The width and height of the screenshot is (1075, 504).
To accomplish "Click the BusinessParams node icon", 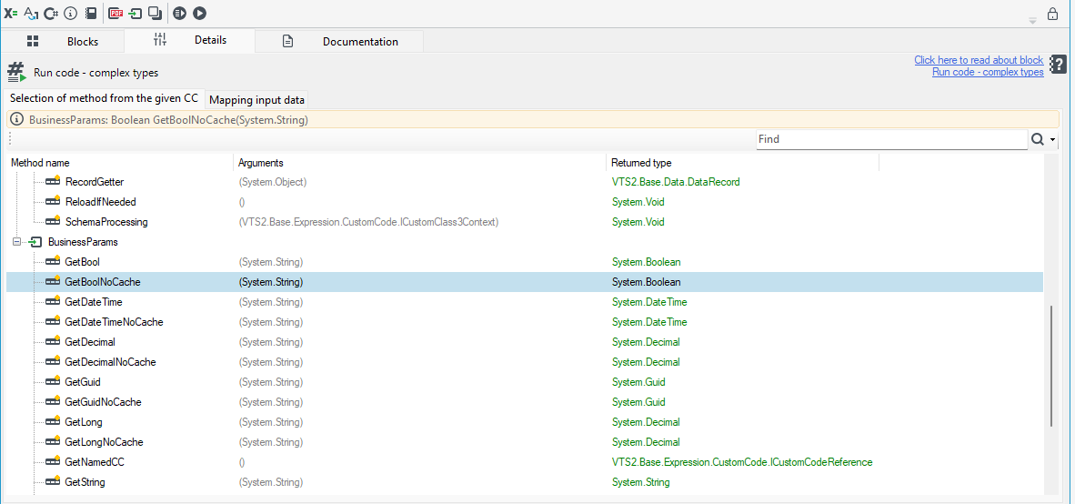I will point(35,242).
